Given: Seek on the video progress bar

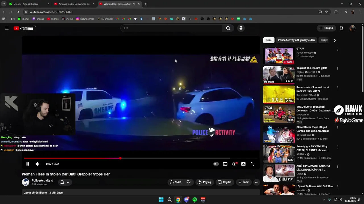Looking at the screenshot, I should click(x=141, y=158).
